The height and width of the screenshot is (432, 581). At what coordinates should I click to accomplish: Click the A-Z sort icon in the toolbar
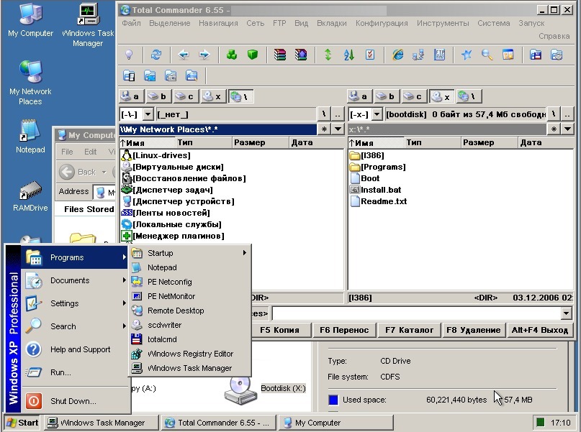pyautogui.click(x=348, y=55)
